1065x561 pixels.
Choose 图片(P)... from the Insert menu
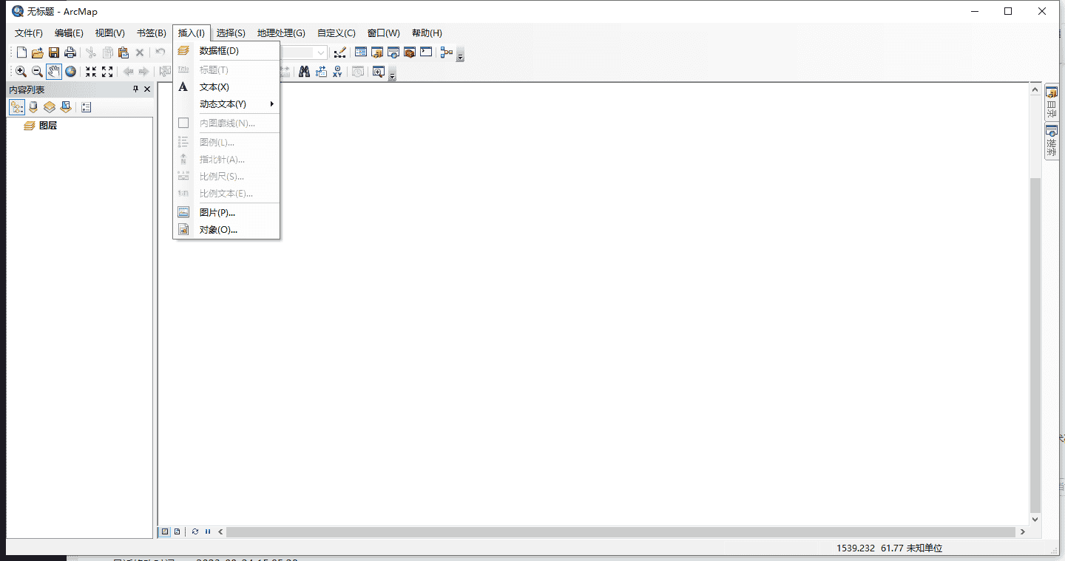[226, 213]
